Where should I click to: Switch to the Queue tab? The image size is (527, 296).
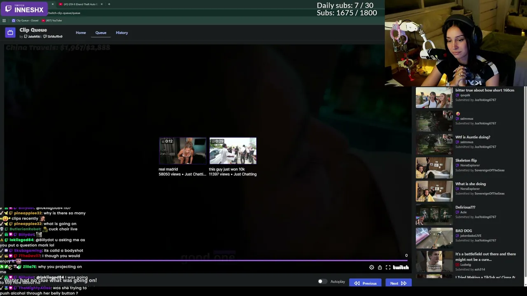[x=101, y=32]
